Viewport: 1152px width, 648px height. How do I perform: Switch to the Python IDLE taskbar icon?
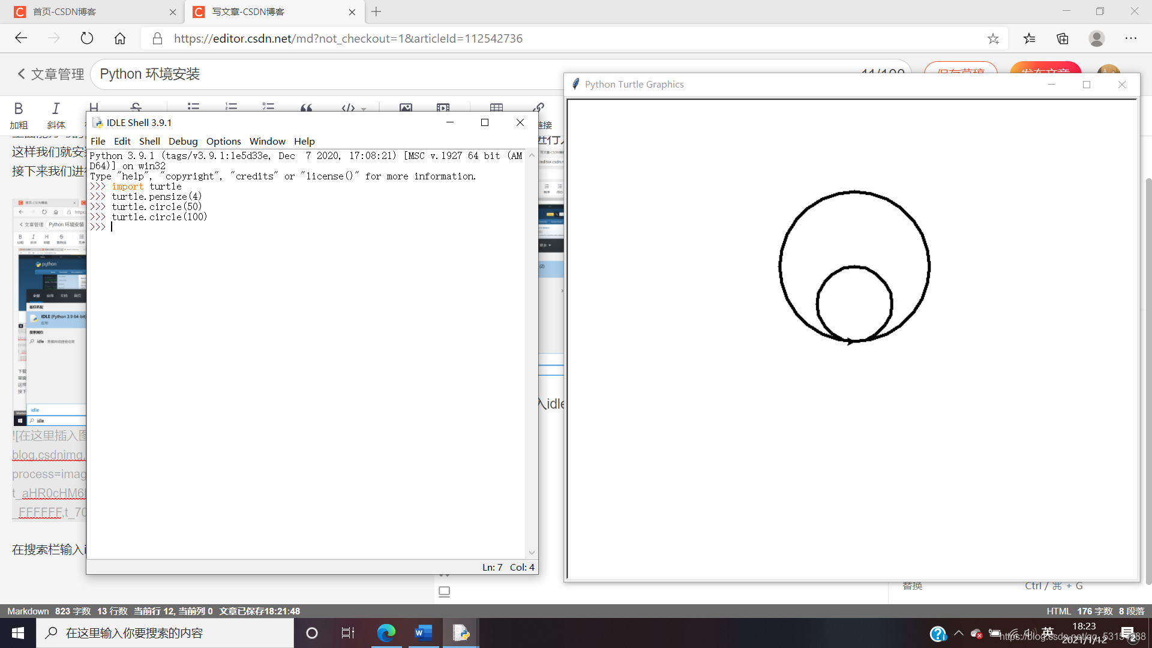point(461,633)
